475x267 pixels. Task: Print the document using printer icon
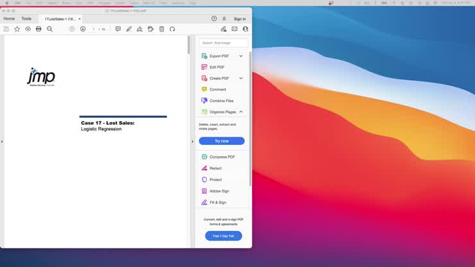[x=39, y=29]
